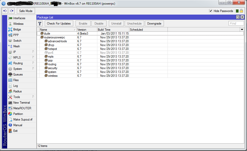The width and height of the screenshot is (247, 151).
Task: Click the Redo arrow icon
Action: click(x=12, y=11)
